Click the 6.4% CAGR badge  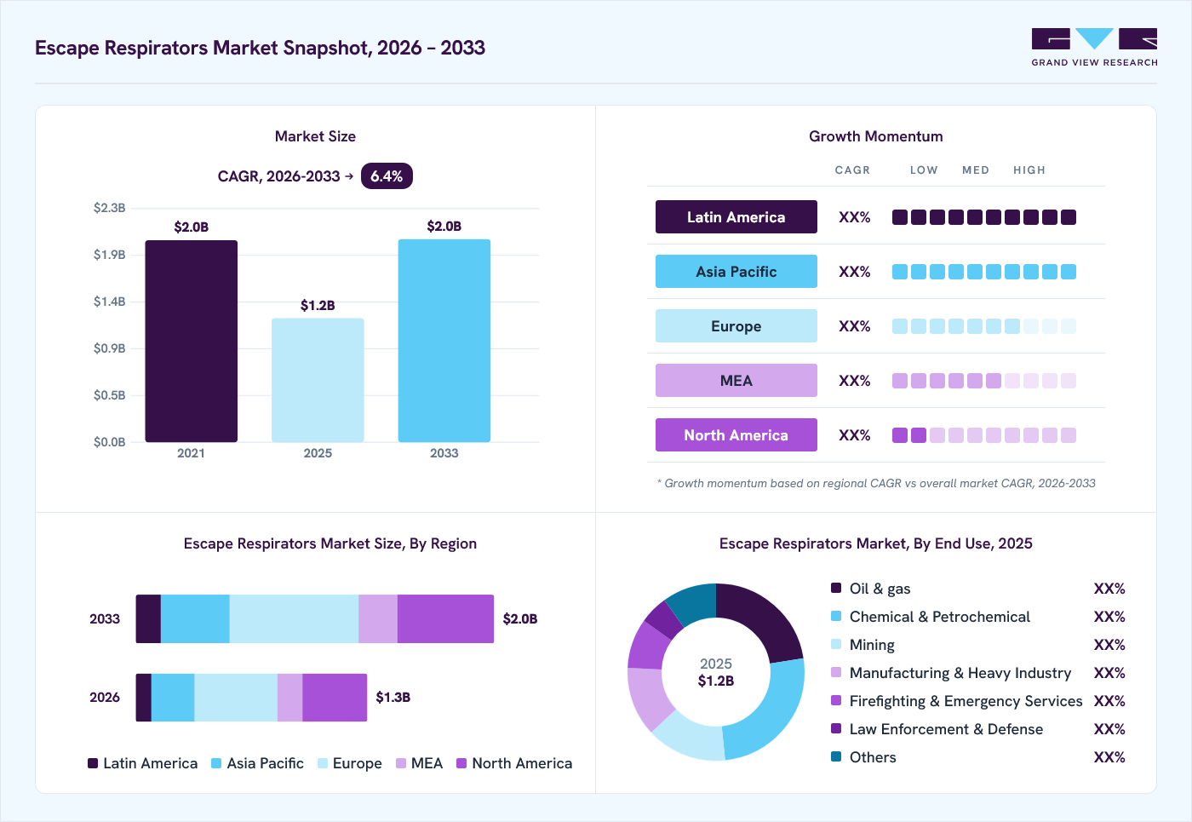click(387, 176)
